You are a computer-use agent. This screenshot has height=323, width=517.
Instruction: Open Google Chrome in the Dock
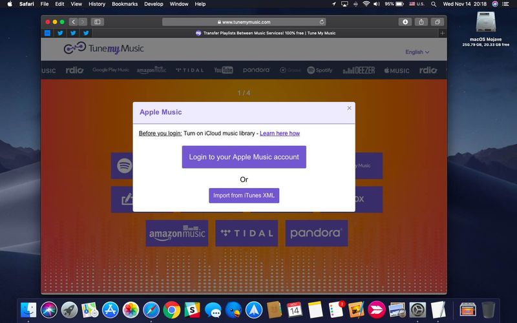pos(171,310)
